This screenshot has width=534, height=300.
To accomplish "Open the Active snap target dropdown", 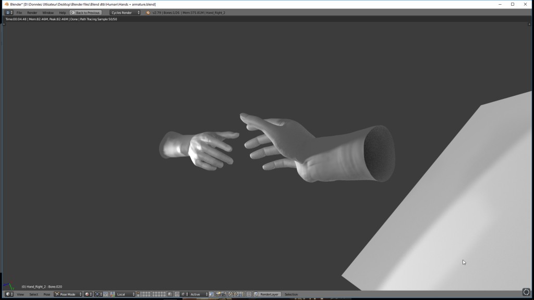I will 198,294.
